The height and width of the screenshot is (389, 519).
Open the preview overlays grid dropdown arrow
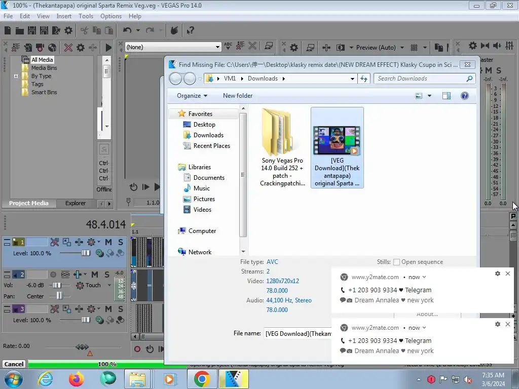[x=425, y=48]
